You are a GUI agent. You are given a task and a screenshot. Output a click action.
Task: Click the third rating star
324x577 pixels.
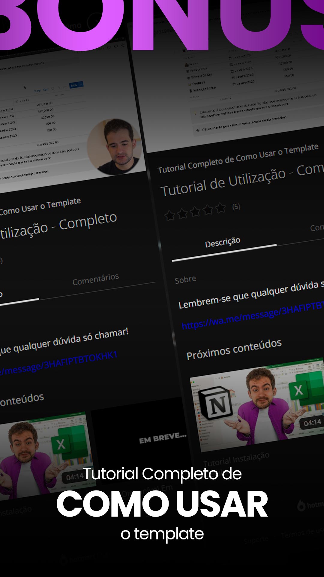click(x=195, y=212)
